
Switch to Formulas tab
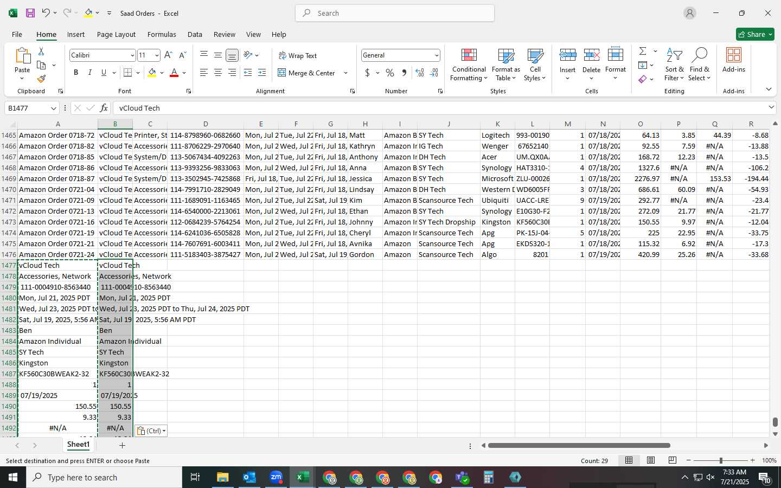pyautogui.click(x=162, y=34)
